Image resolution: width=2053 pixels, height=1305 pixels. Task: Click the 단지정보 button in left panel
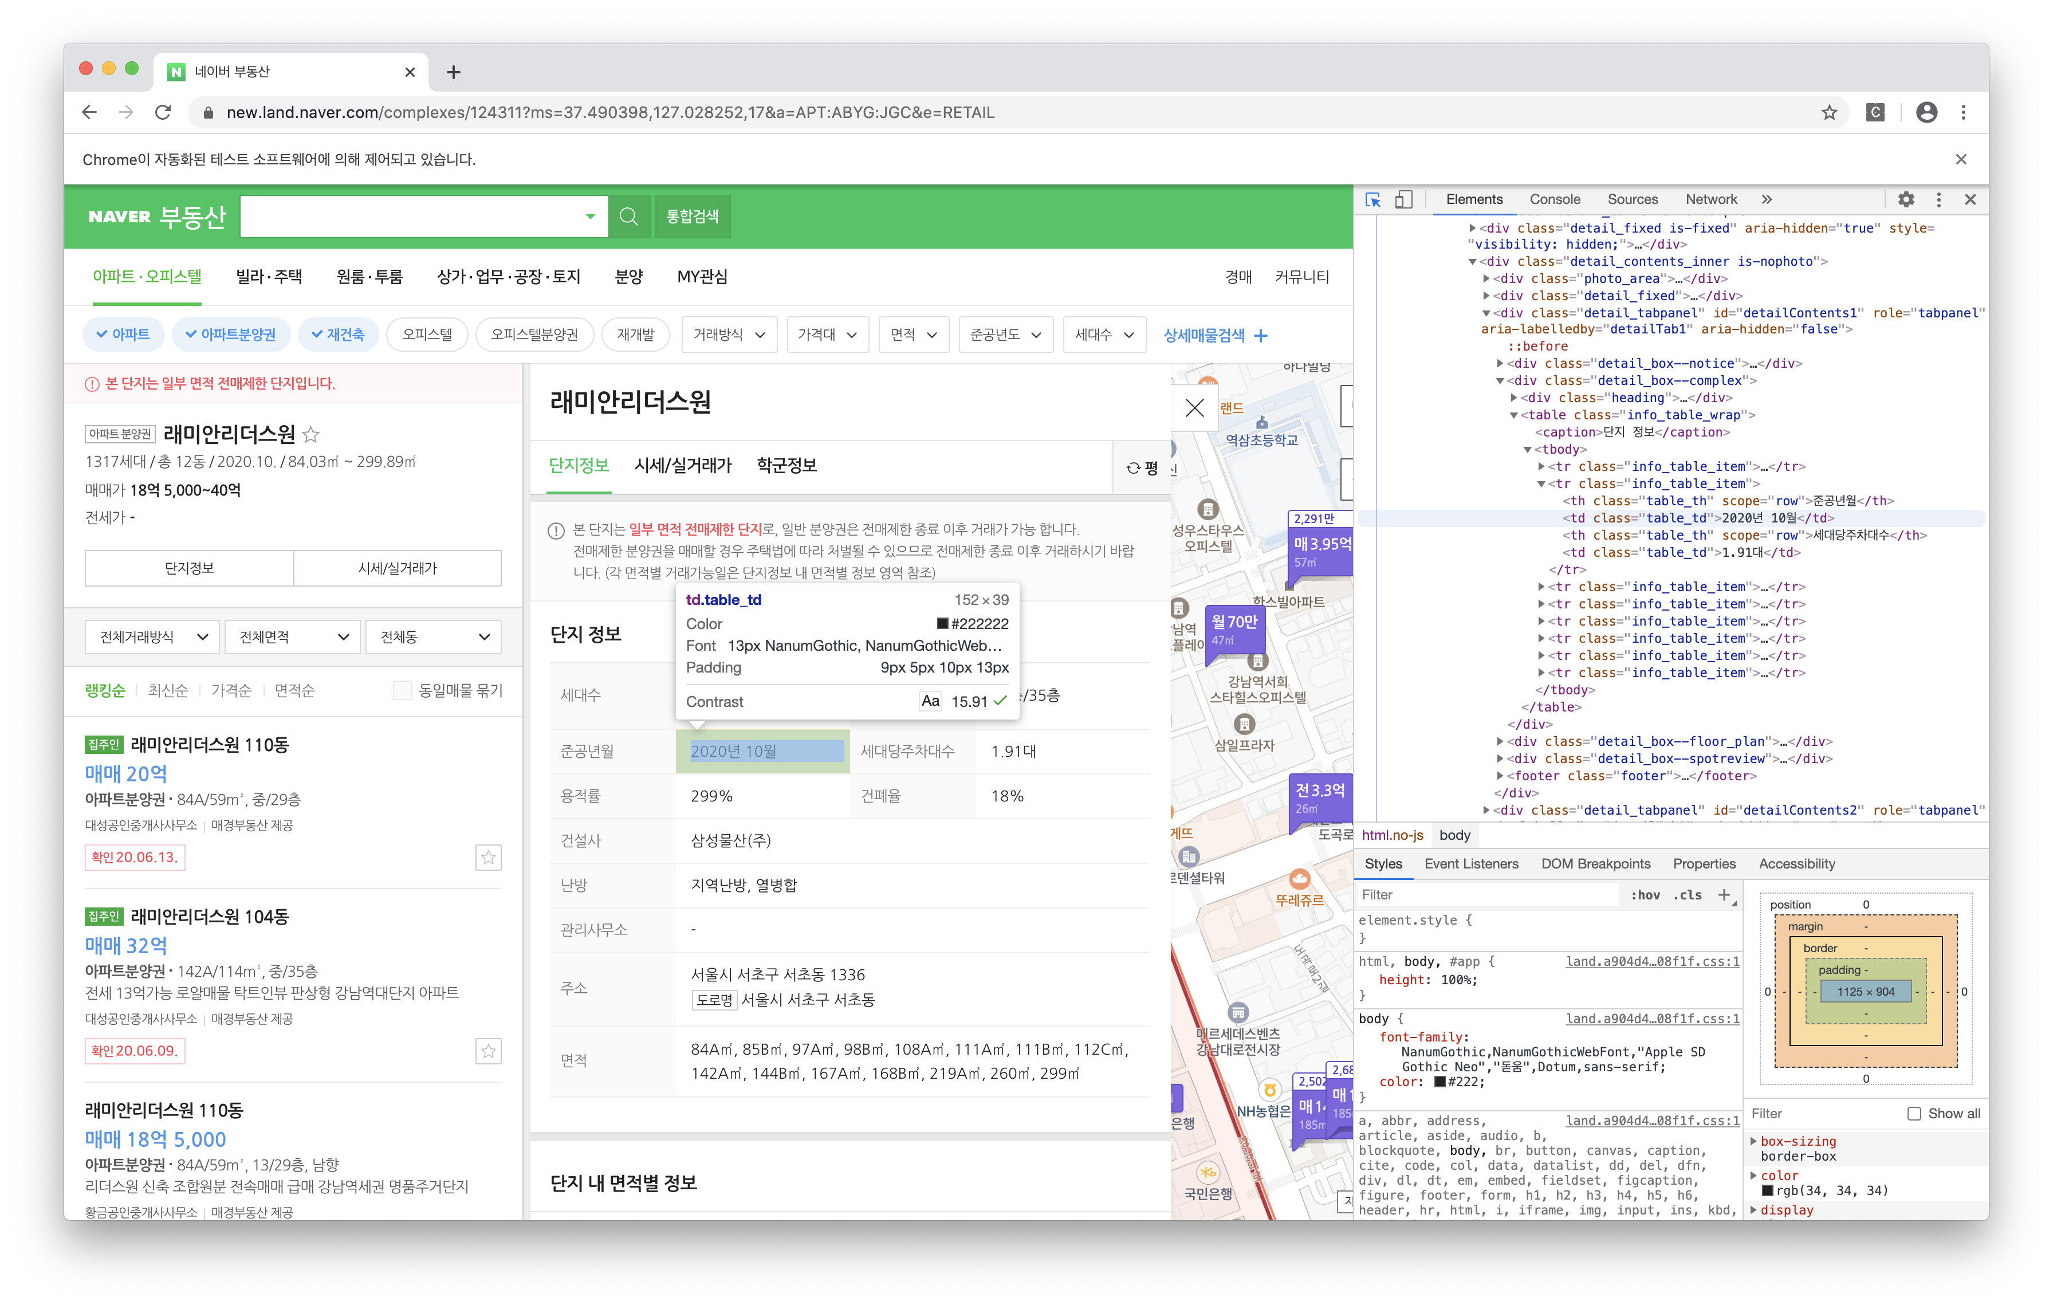189,568
